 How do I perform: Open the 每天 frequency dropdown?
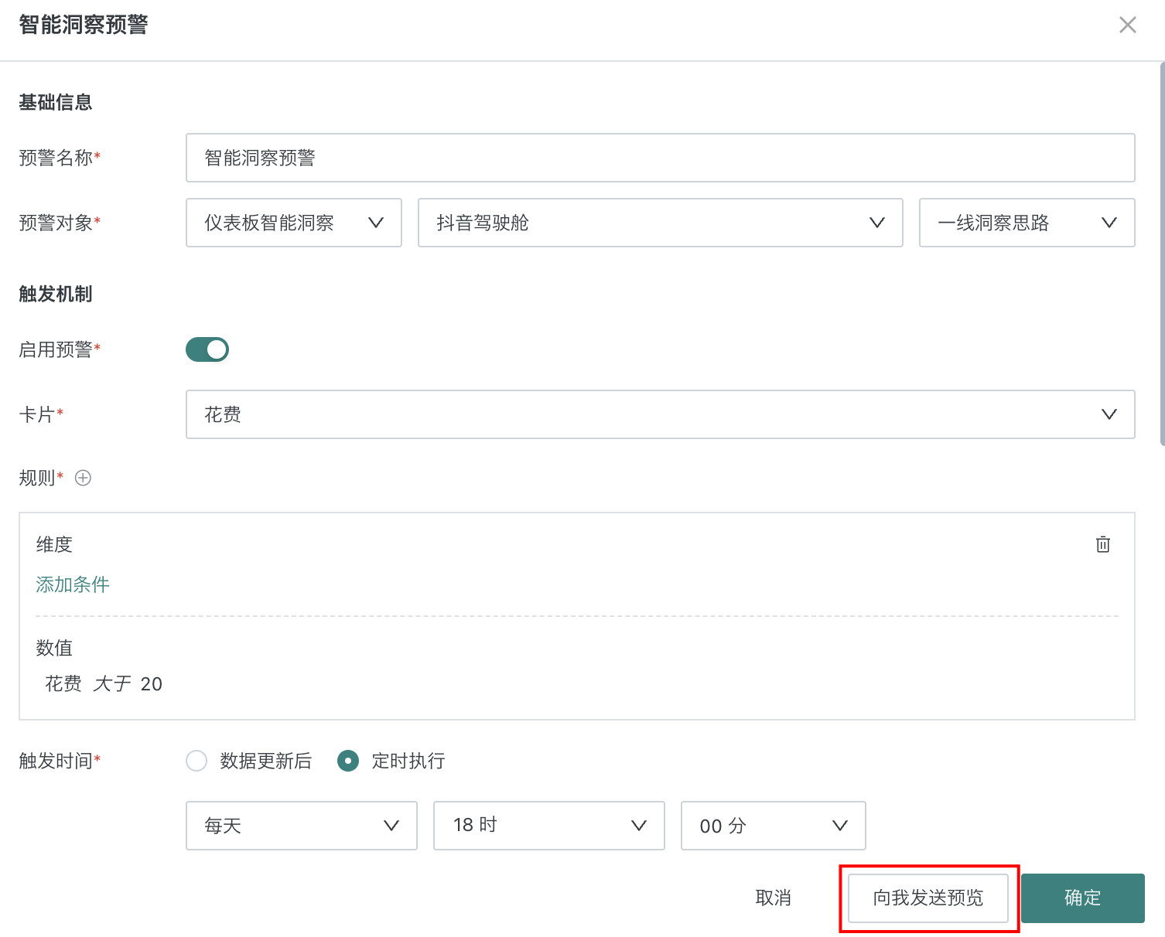301,826
